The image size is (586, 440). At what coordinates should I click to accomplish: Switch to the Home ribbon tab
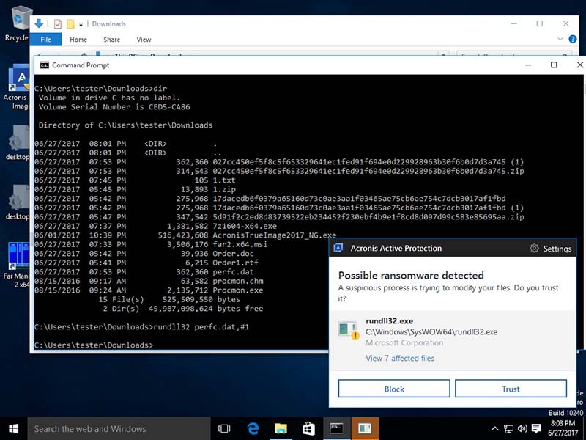tap(78, 40)
